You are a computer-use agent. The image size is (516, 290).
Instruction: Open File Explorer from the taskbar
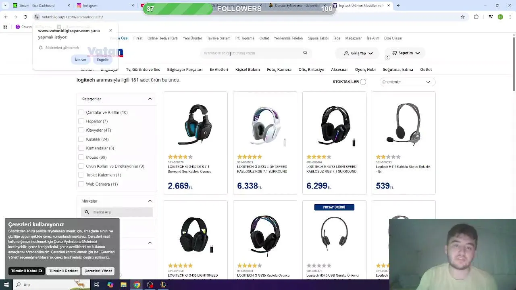123,285
